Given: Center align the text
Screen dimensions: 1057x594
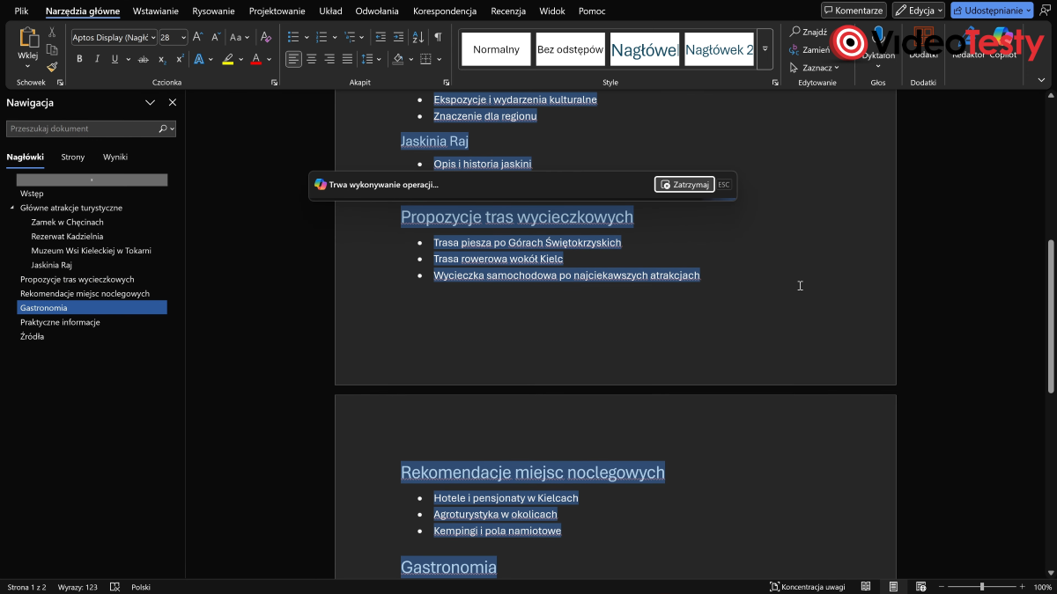Looking at the screenshot, I should (312, 59).
